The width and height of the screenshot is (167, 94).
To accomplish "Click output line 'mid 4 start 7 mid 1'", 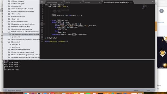I will tap(12, 66).
